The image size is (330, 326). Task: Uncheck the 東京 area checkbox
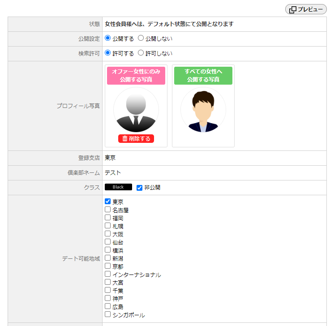tap(107, 202)
